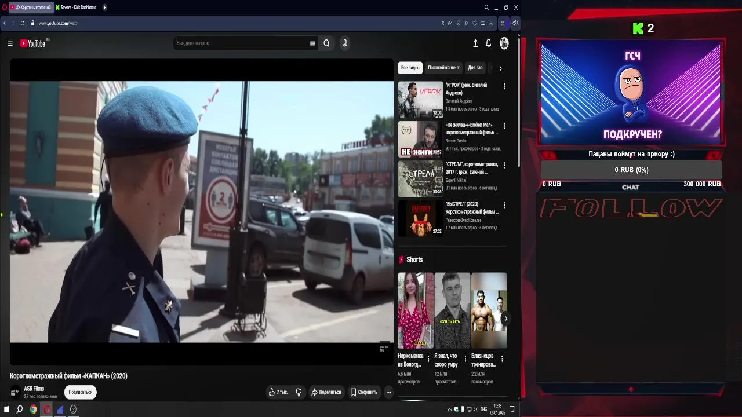Dislike the video with thumbs-down icon
The image size is (742, 417).
299,392
